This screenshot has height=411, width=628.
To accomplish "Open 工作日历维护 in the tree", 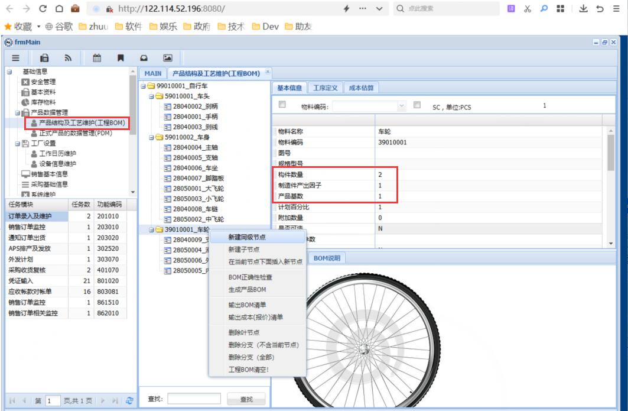I will pyautogui.click(x=57, y=154).
